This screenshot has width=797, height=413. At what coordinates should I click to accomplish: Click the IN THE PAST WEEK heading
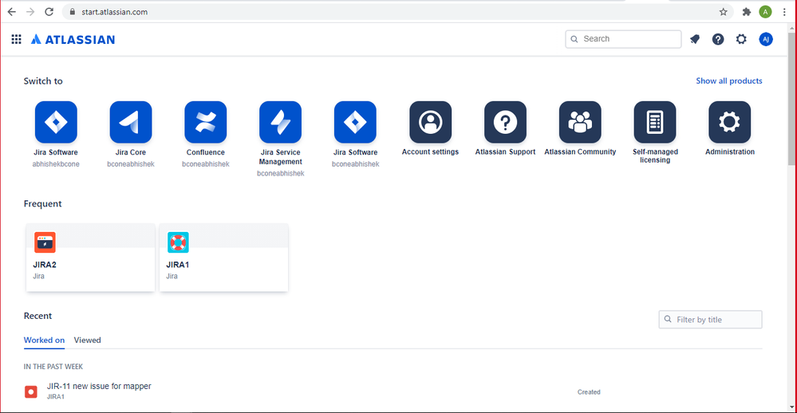pyautogui.click(x=53, y=366)
